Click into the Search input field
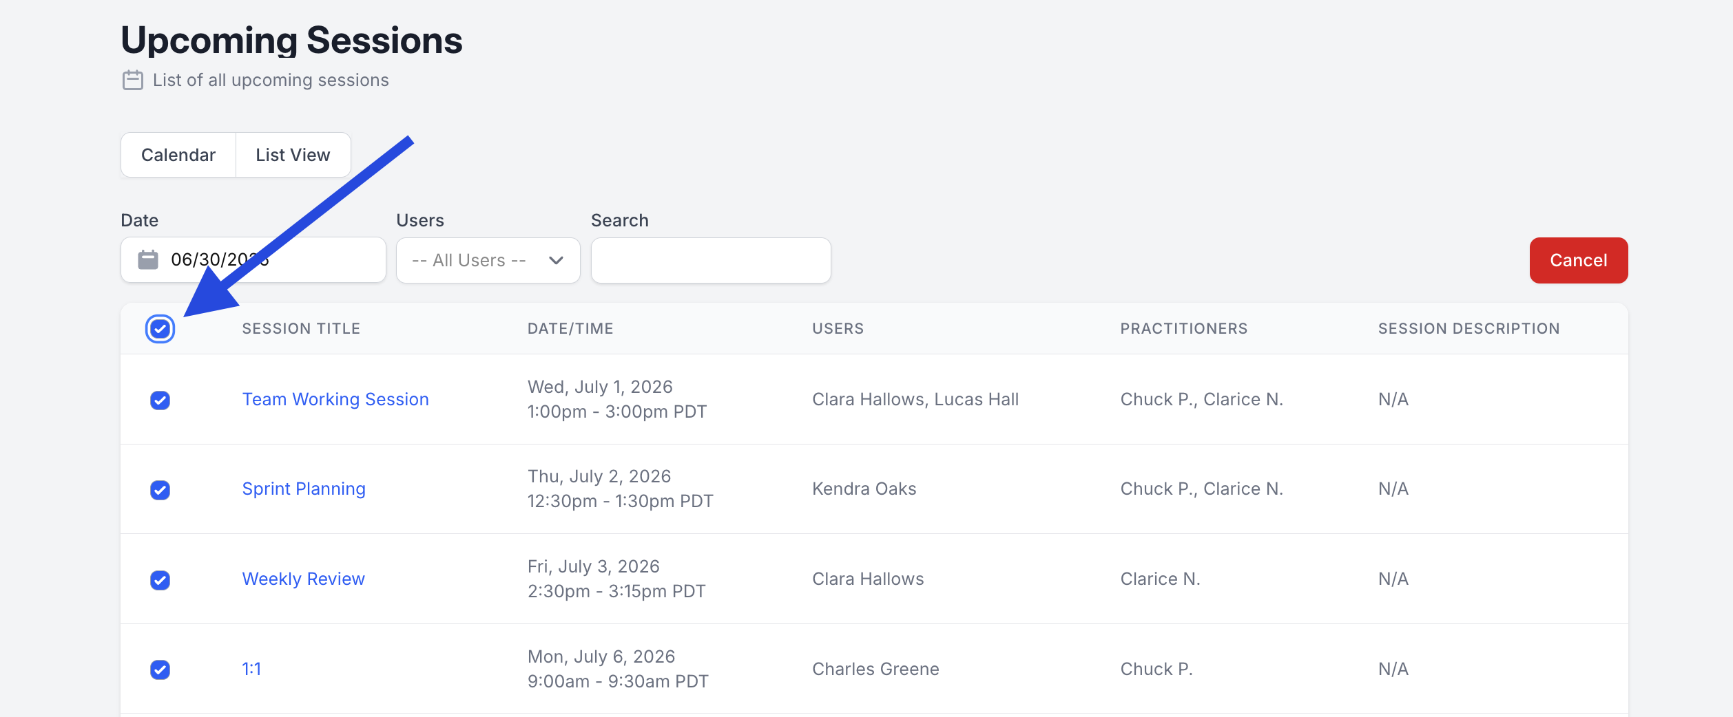The height and width of the screenshot is (717, 1733). 711,260
